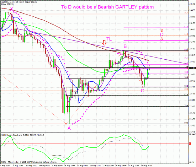Image resolution: width=196 pixels, height=167 pixels.
Task: Click the FXDD - MetaTrader copyright text
Action: [x=29, y=162]
